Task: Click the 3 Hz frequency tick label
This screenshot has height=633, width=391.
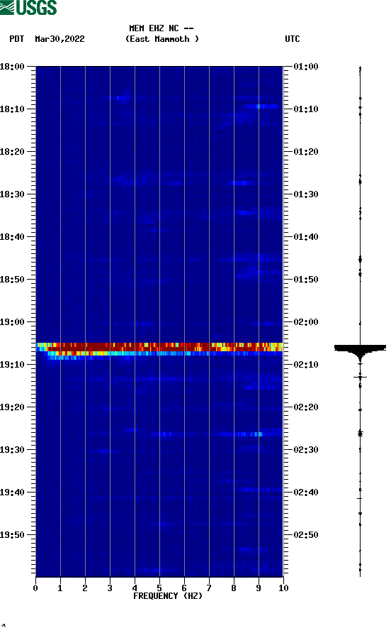Action: [110, 588]
